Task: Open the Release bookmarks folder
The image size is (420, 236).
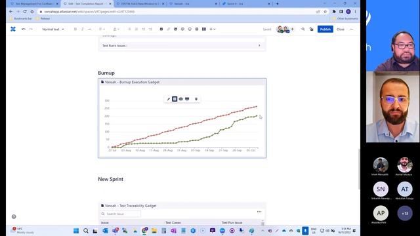Action: [43, 19]
